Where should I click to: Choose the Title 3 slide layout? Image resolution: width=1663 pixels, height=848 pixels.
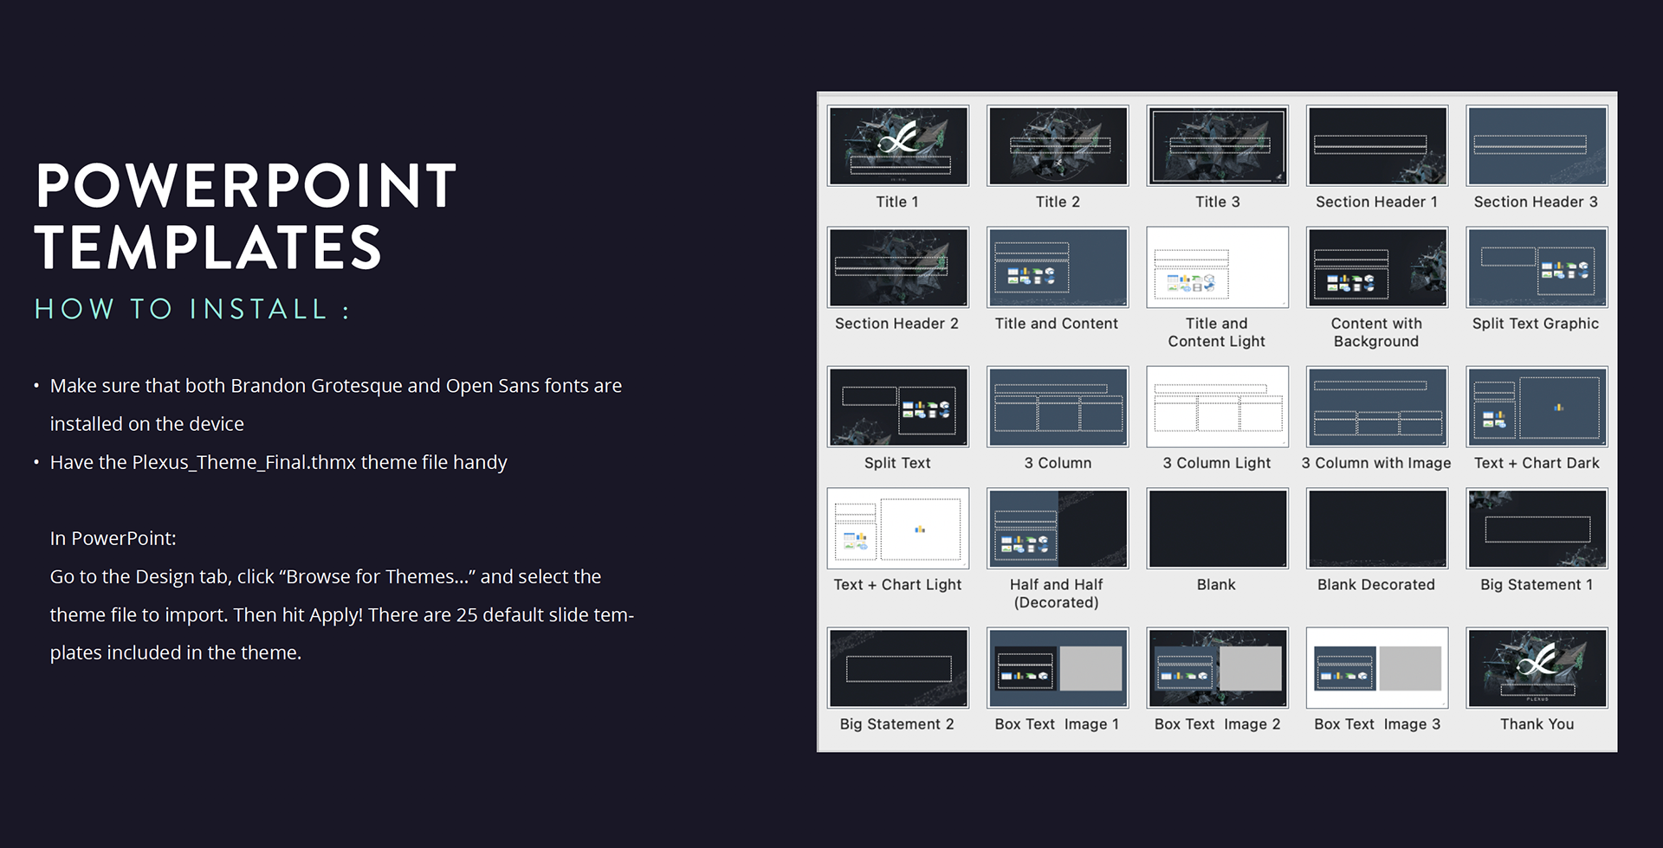pos(1217,146)
